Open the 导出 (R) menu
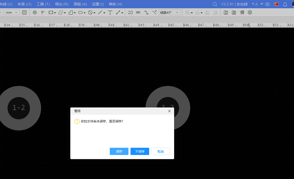Image resolution: width=294 pixels, height=179 pixels. pyautogui.click(x=62, y=4)
